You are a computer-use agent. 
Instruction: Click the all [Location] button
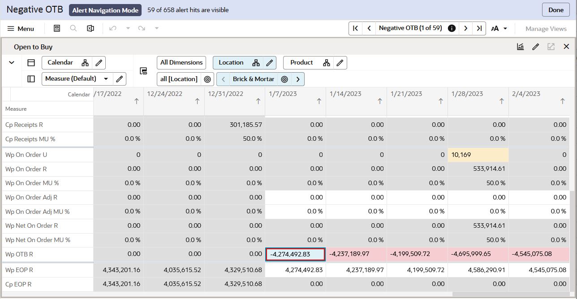tap(179, 79)
